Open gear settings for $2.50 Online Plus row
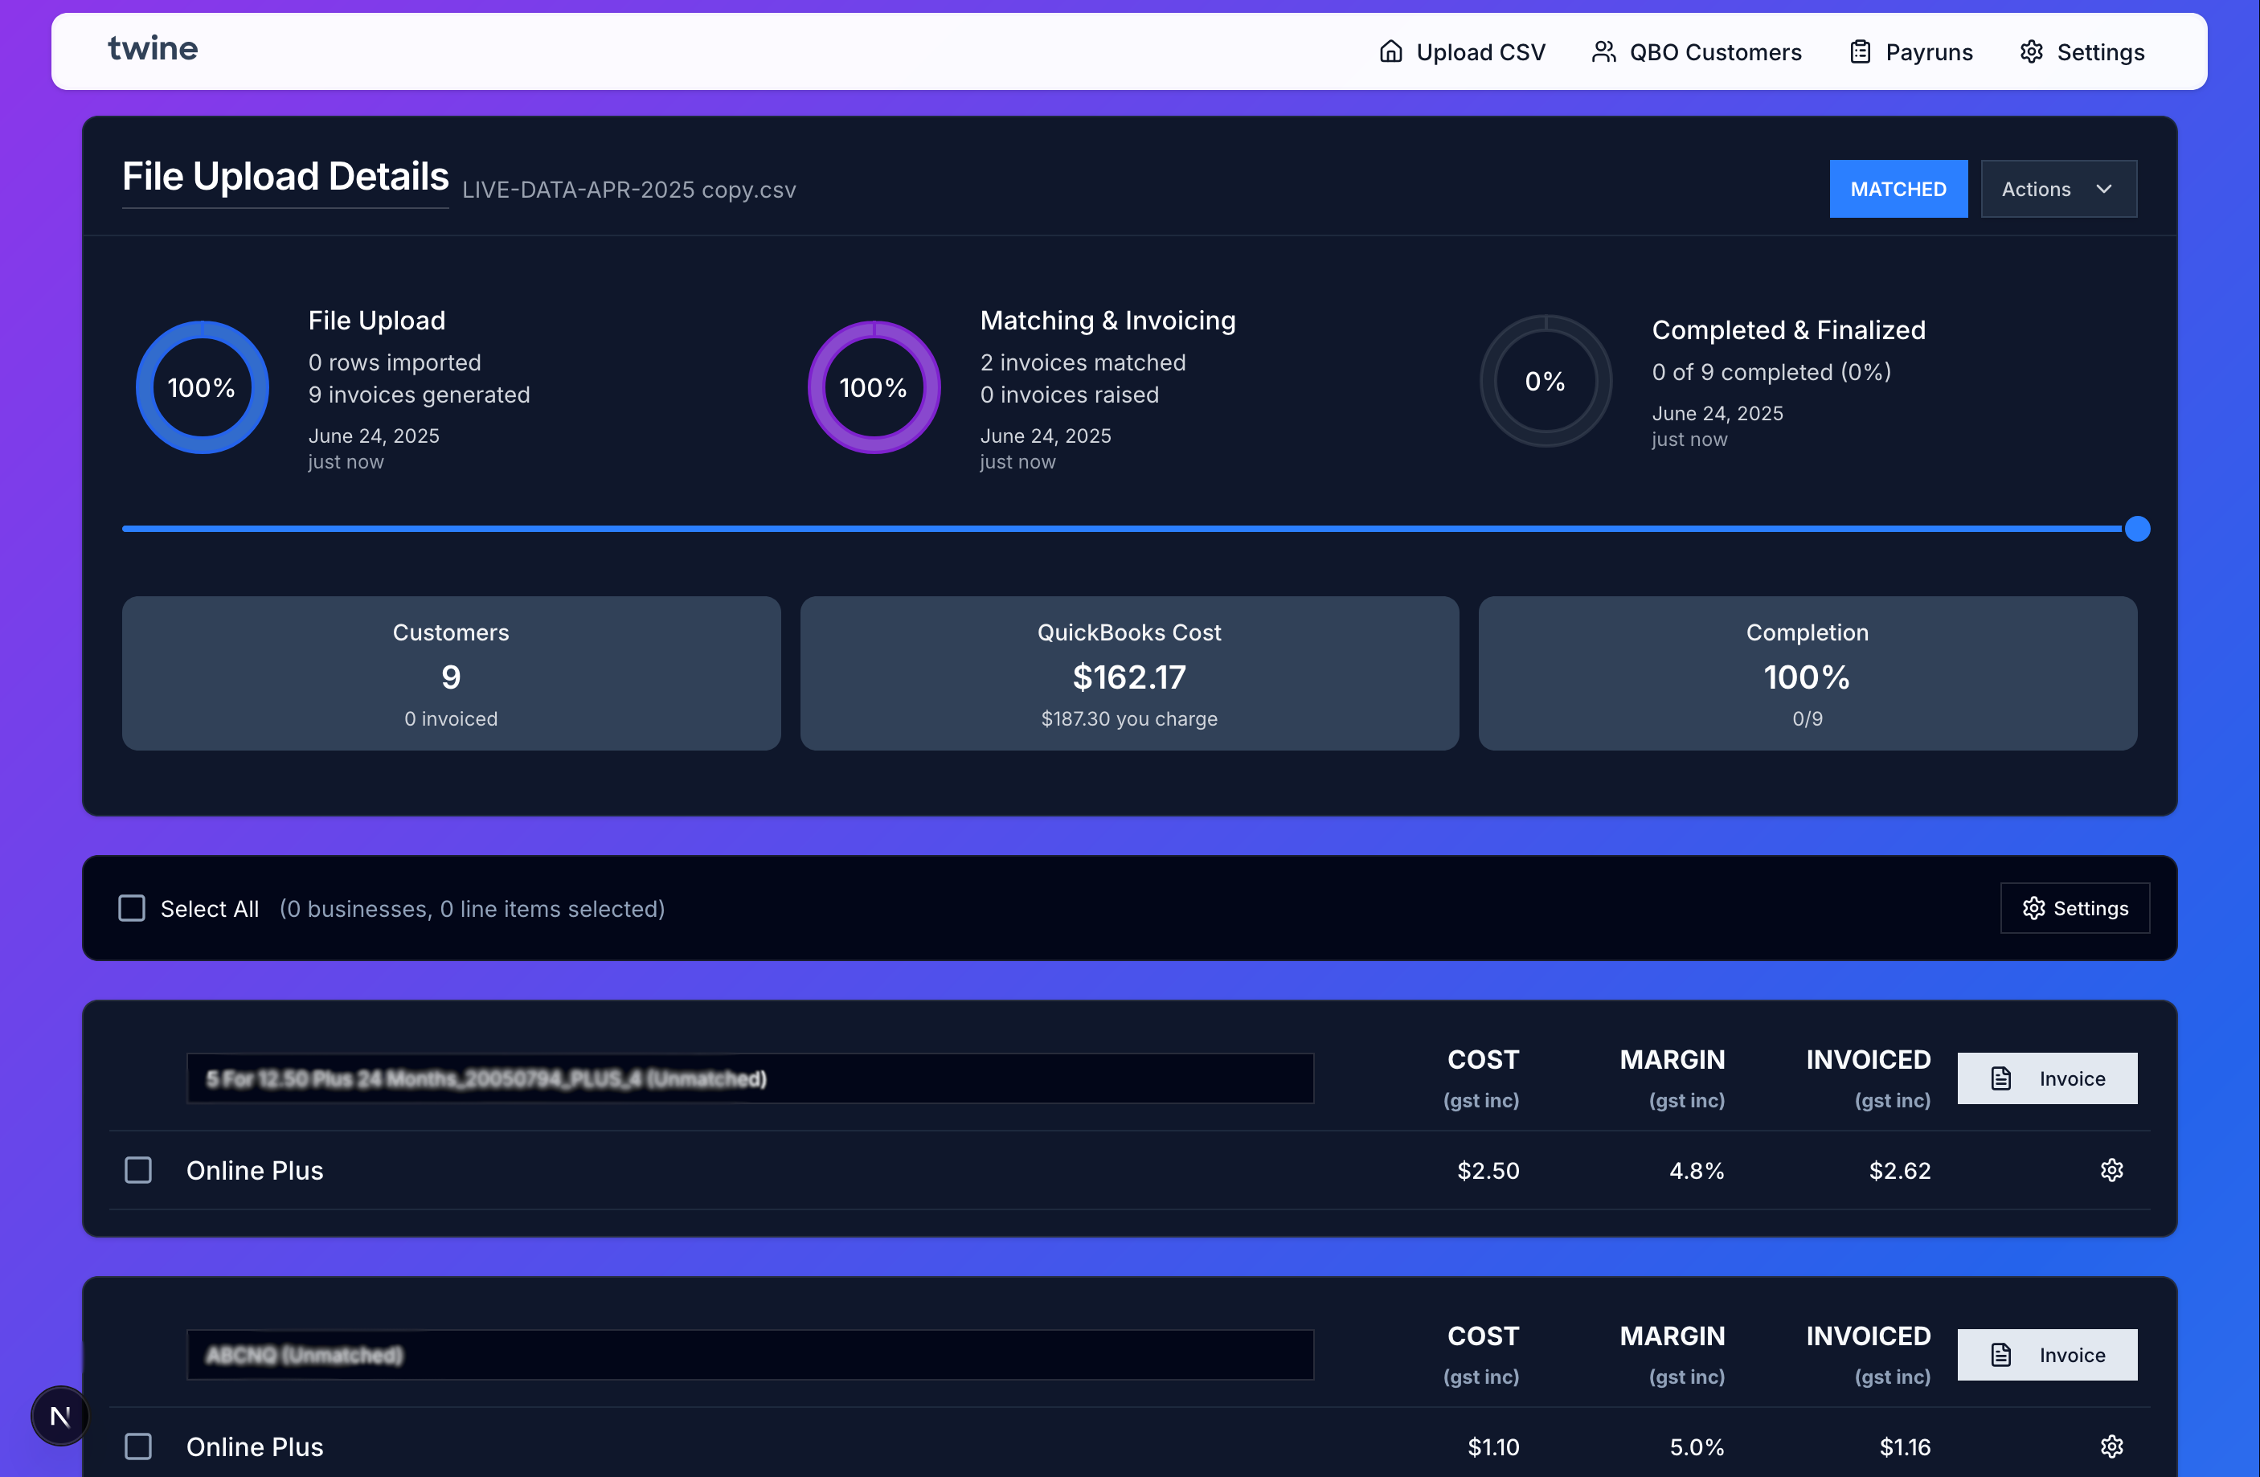 tap(2111, 1169)
